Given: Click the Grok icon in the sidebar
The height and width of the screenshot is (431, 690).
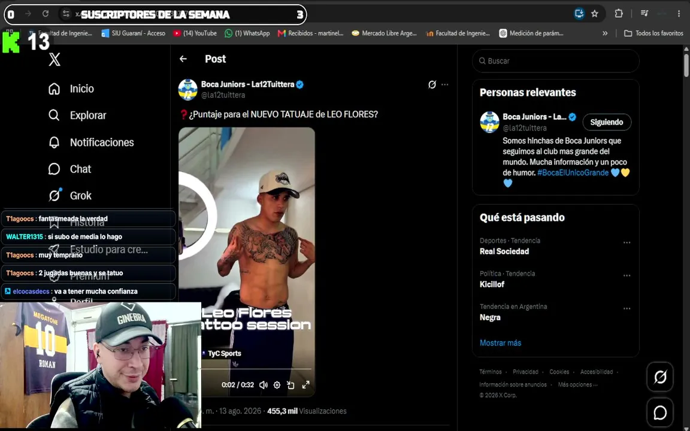Looking at the screenshot, I should pyautogui.click(x=55, y=195).
